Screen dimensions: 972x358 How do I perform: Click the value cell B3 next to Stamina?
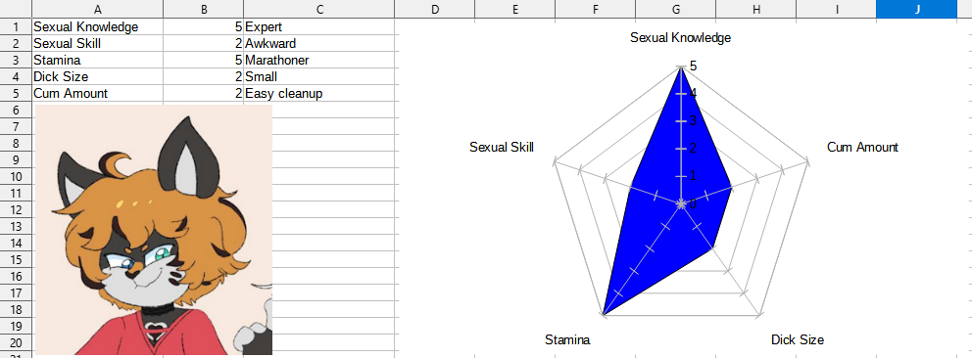204,61
